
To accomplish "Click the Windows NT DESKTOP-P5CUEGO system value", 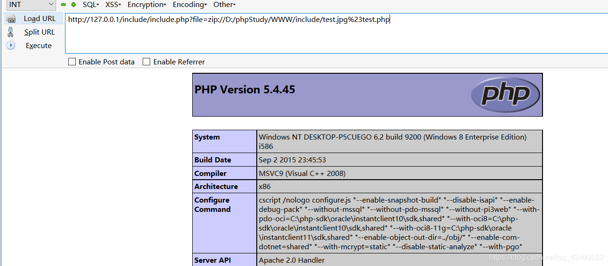I will pyautogui.click(x=393, y=141).
